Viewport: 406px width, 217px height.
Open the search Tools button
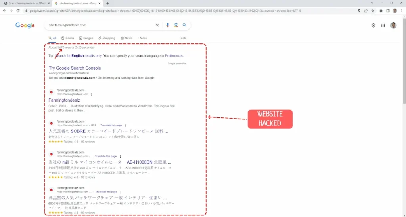(x=183, y=38)
